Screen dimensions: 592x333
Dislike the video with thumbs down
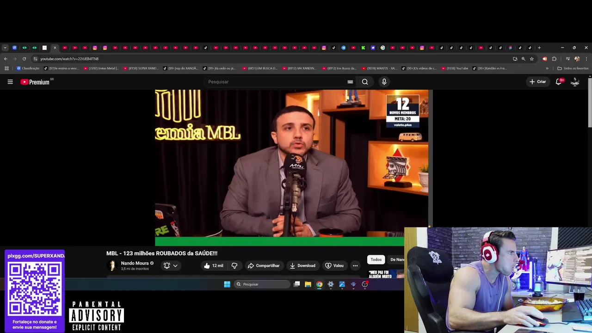click(x=234, y=265)
